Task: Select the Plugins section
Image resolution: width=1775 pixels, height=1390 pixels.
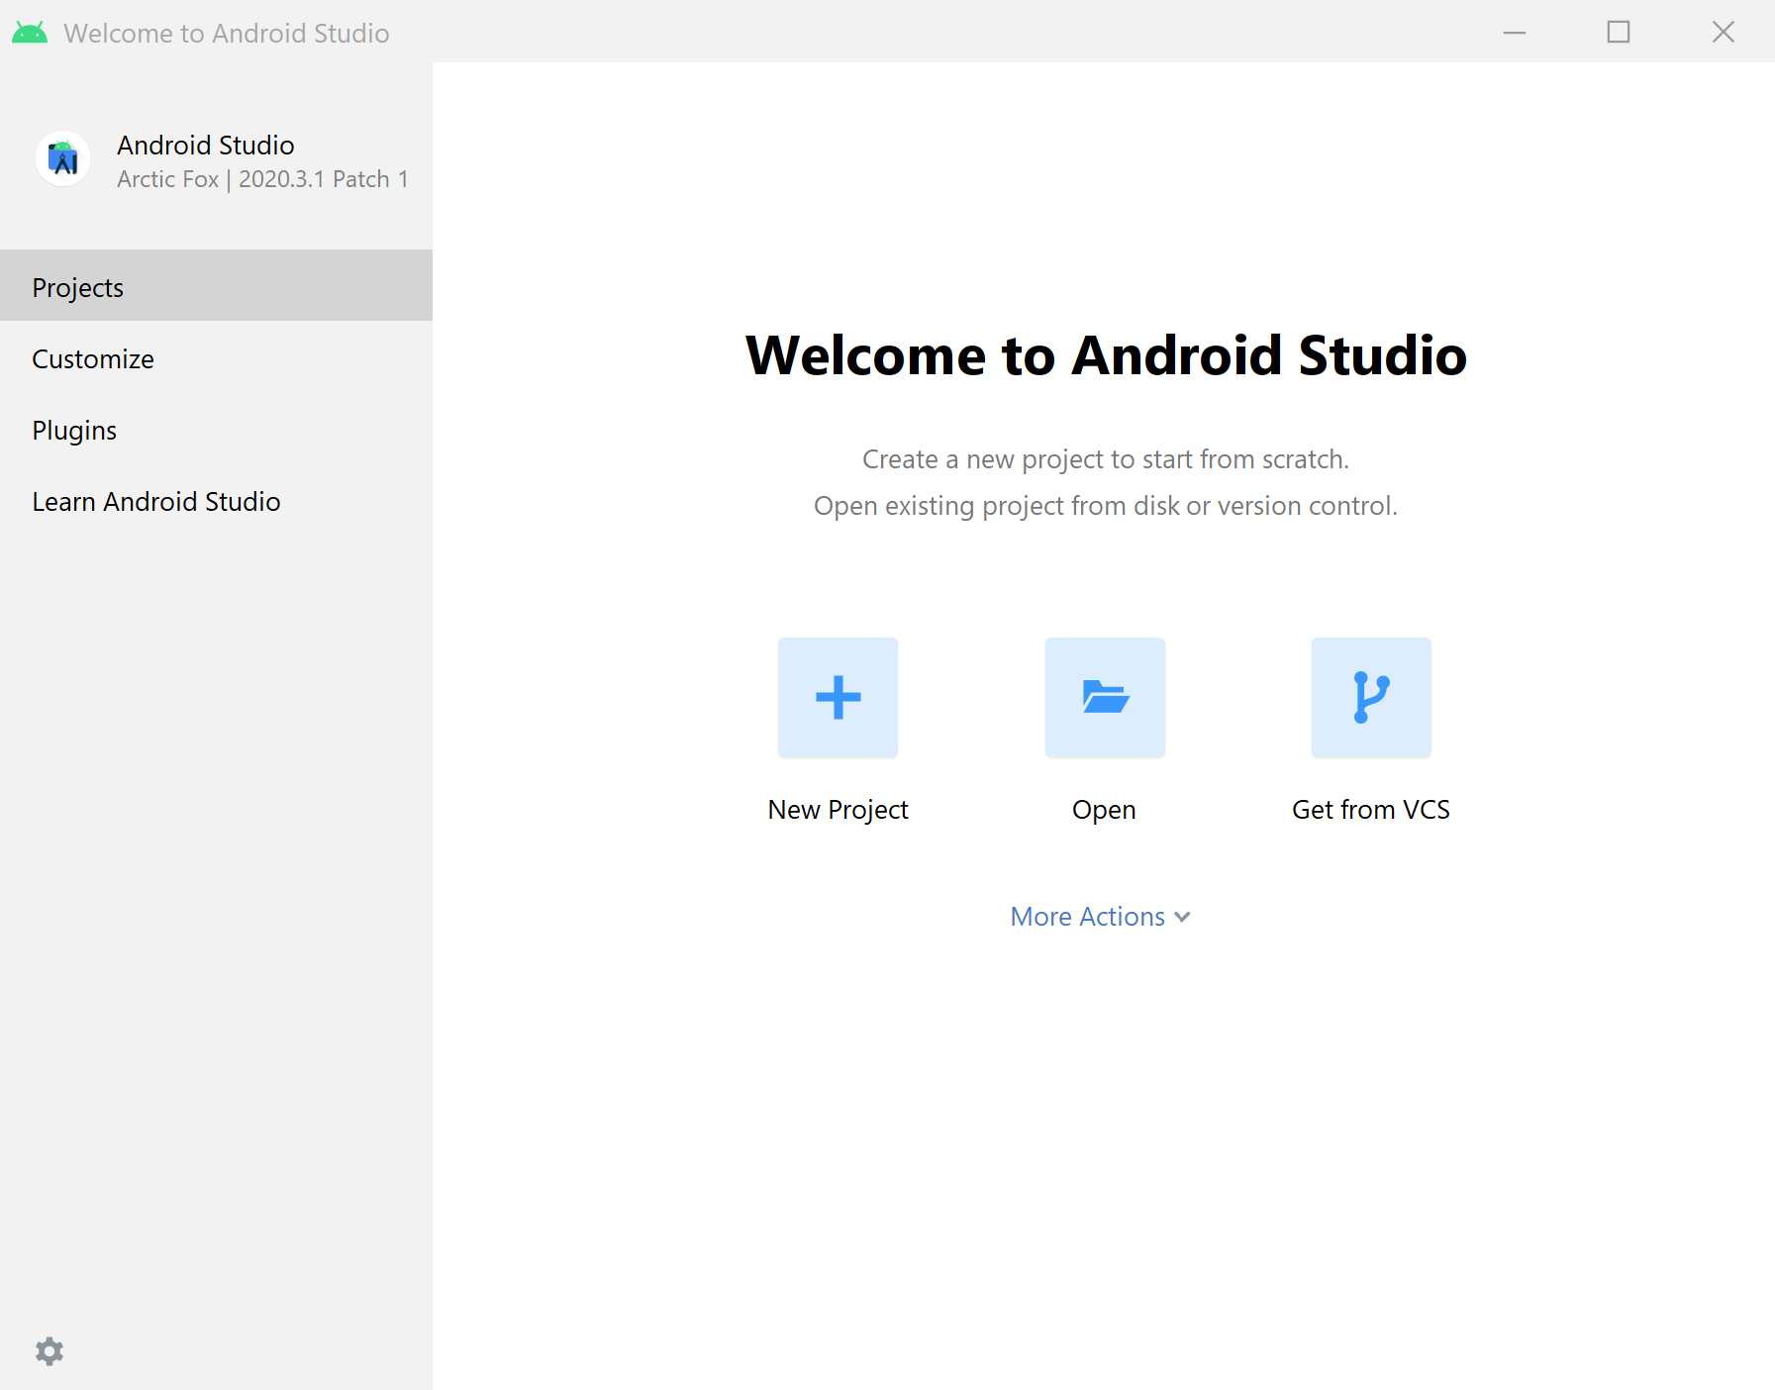Action: 74,430
